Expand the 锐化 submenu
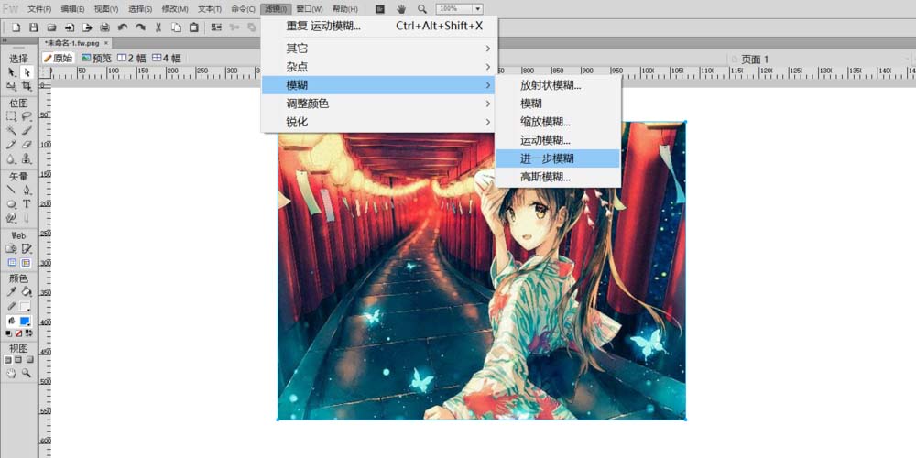 click(x=379, y=122)
